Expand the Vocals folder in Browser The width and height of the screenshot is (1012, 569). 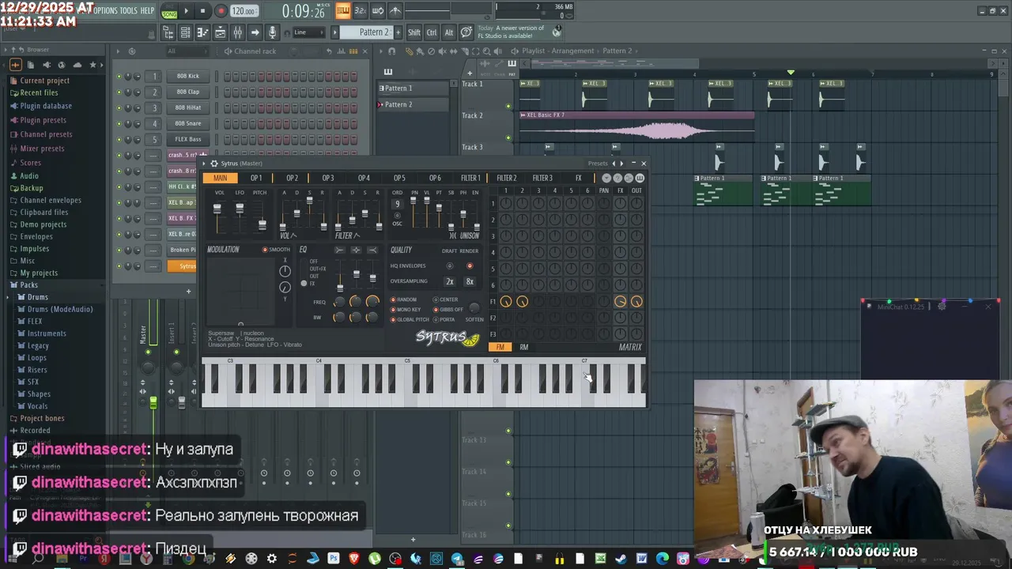(x=37, y=406)
